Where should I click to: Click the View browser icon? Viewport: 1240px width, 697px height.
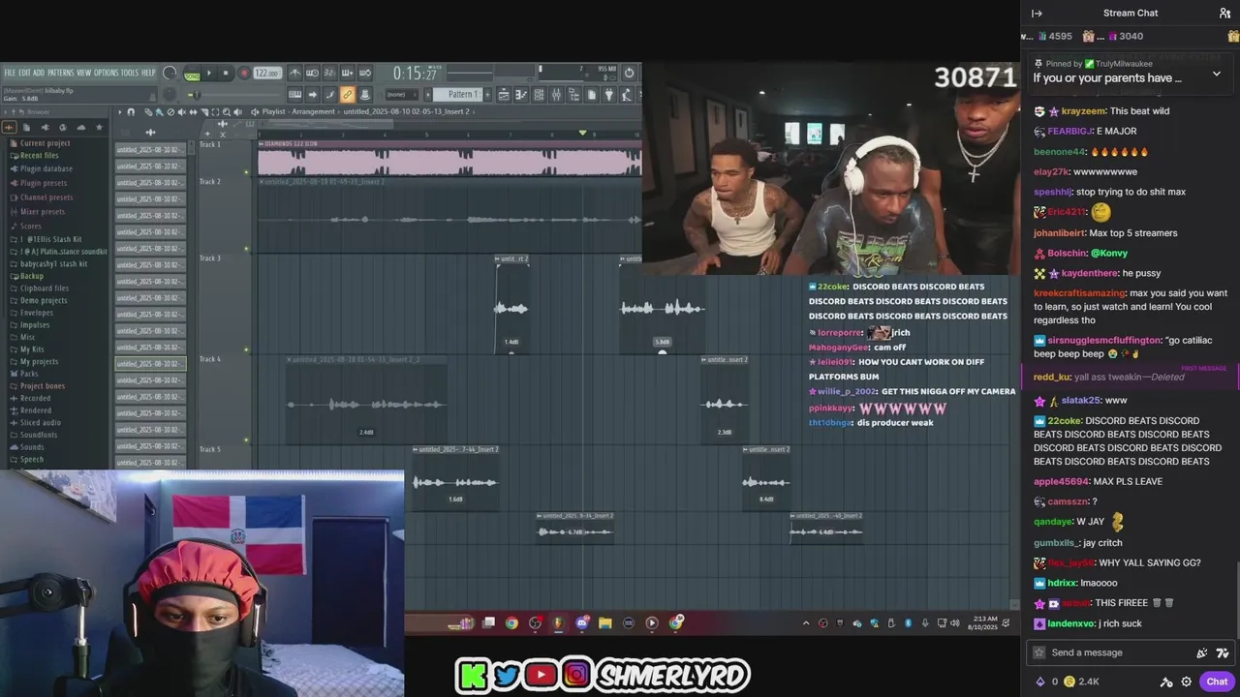tap(573, 95)
